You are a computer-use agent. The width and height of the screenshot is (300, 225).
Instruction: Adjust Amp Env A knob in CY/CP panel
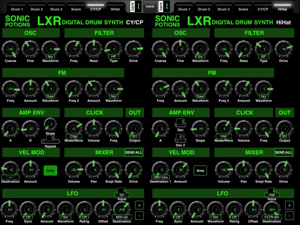coord(10,129)
